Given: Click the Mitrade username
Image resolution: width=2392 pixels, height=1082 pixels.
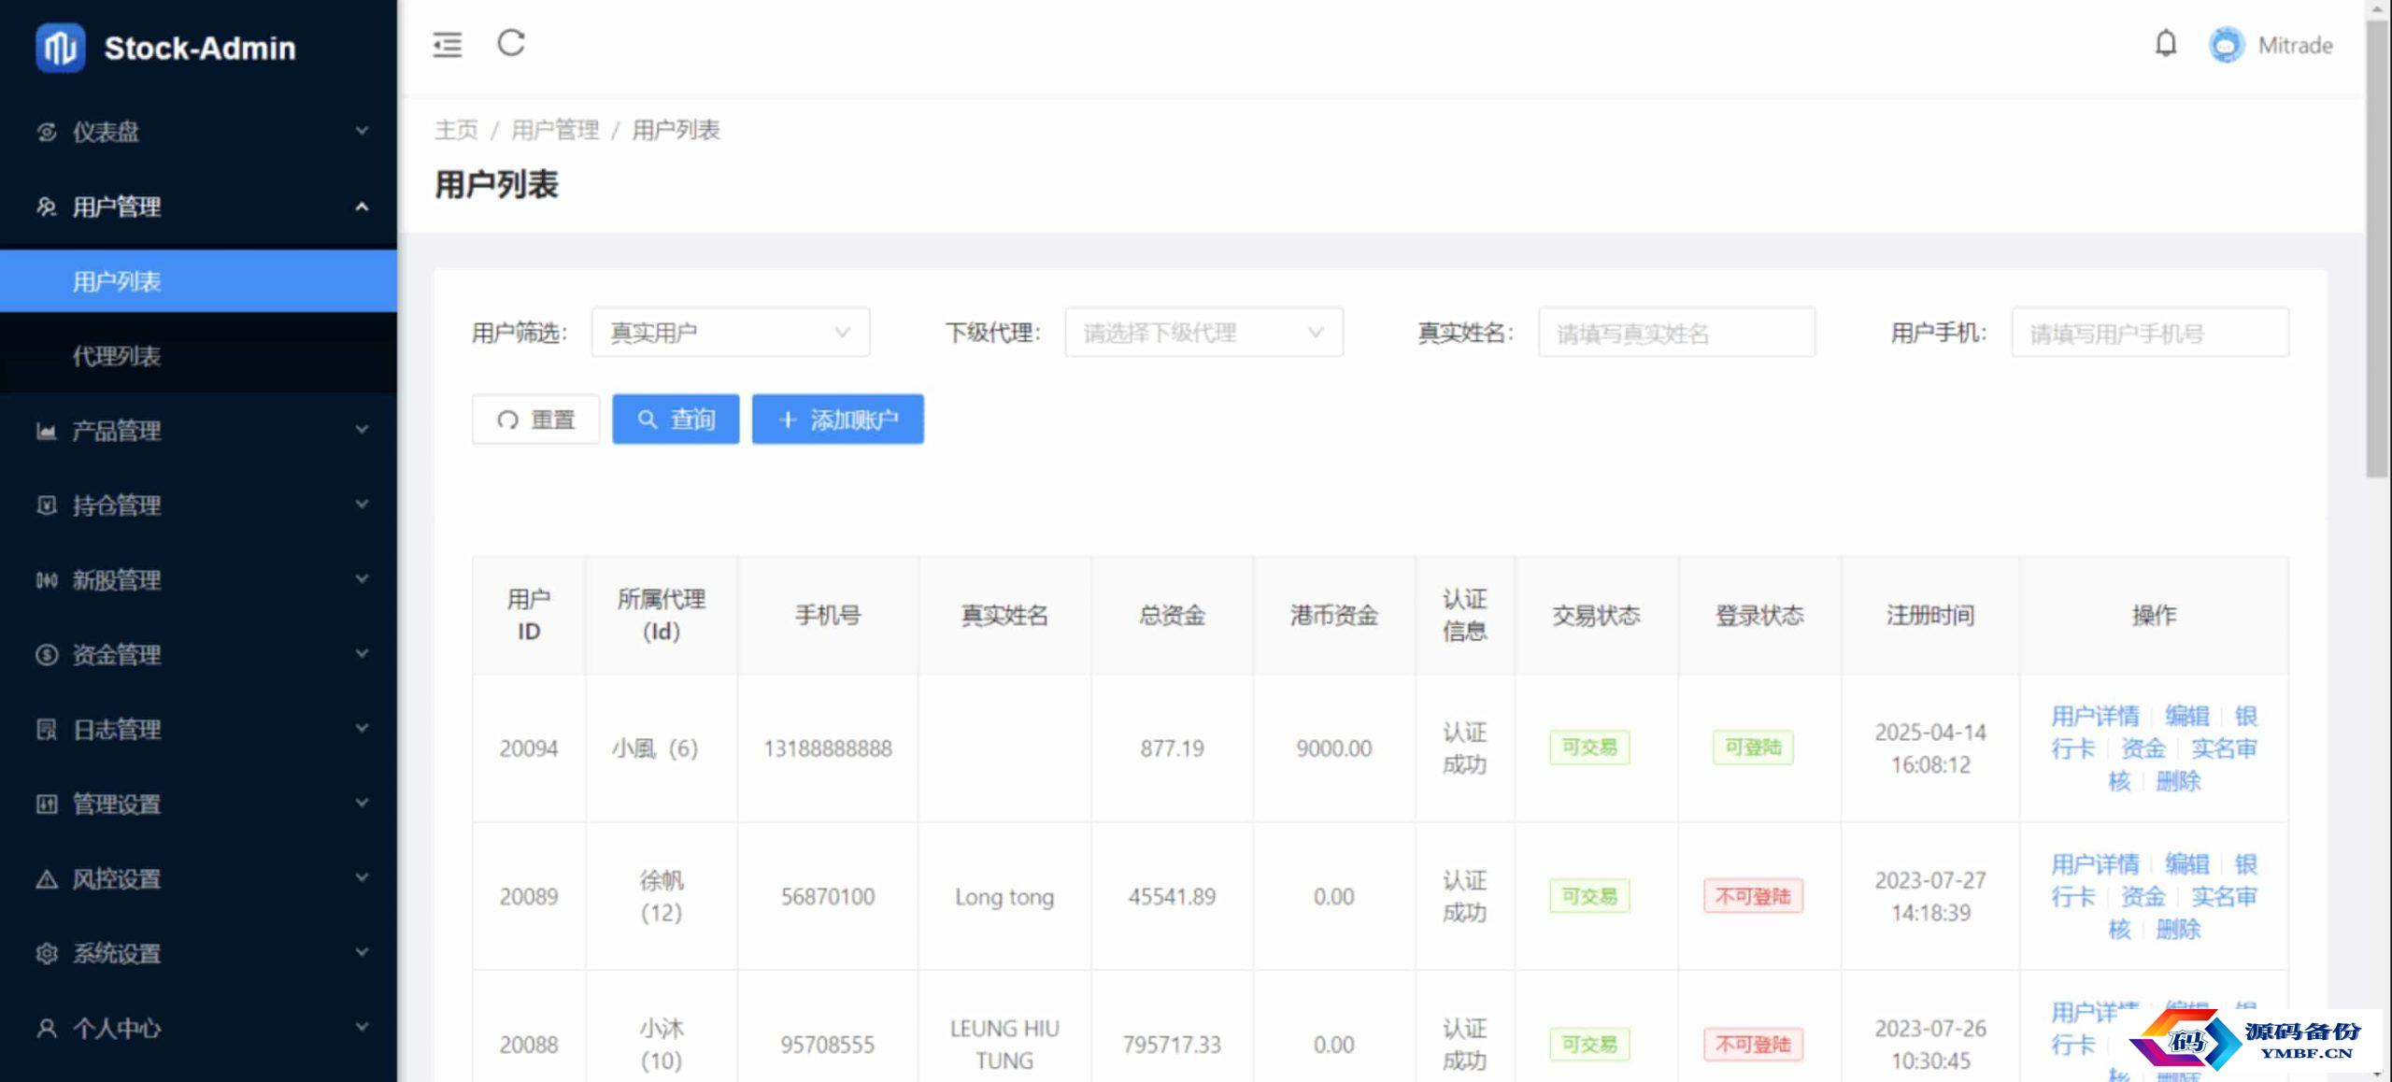Looking at the screenshot, I should click(x=2295, y=45).
